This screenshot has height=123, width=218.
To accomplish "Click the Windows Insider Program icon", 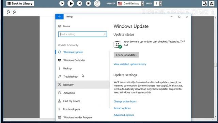I will (x=60, y=117).
